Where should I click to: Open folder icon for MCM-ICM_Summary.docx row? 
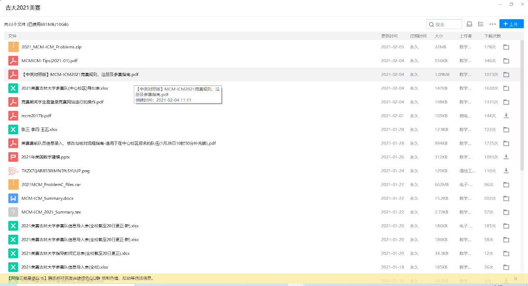coord(506,198)
